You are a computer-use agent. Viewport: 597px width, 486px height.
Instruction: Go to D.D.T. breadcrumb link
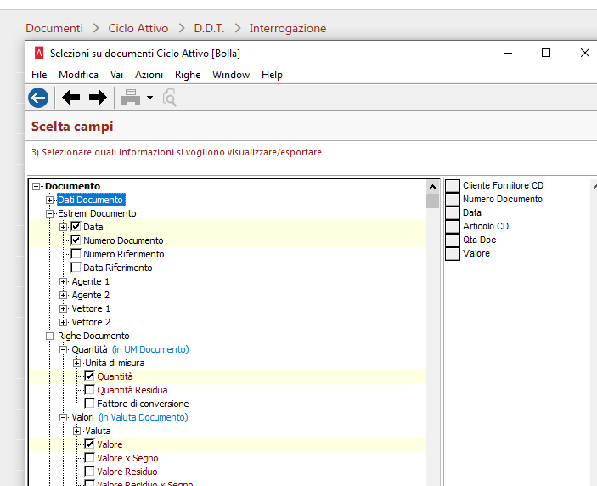pos(209,28)
